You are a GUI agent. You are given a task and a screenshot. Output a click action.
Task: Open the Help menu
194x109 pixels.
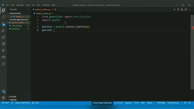53,5
